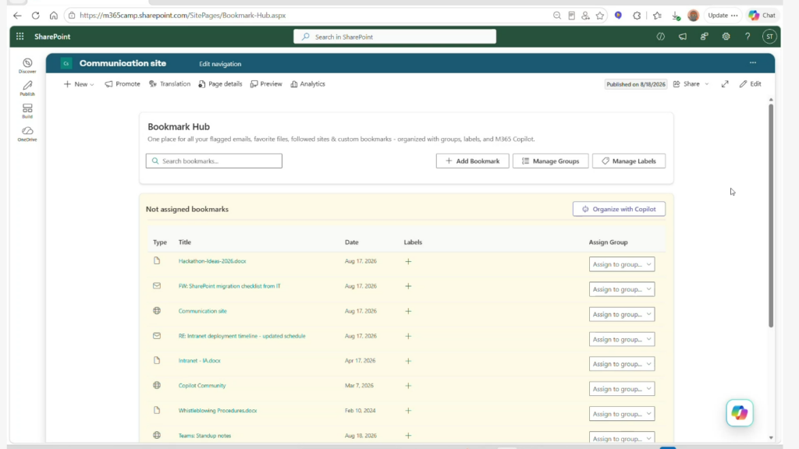
Task: Add label to Hackathon-Ideas-2026.docx row
Action: 408,261
